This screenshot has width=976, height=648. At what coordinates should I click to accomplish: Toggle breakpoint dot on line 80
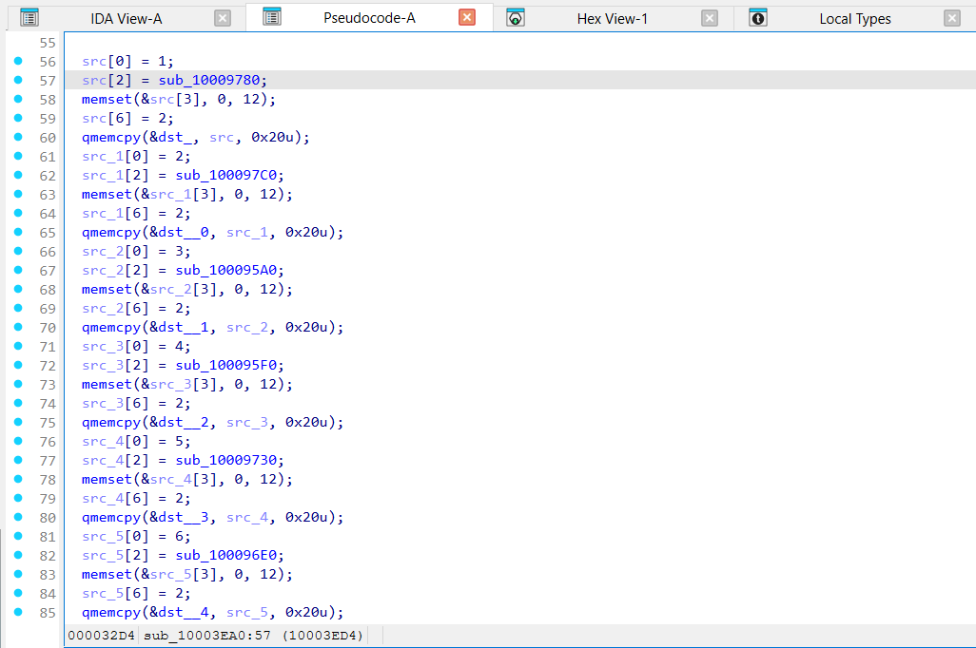pos(18,518)
